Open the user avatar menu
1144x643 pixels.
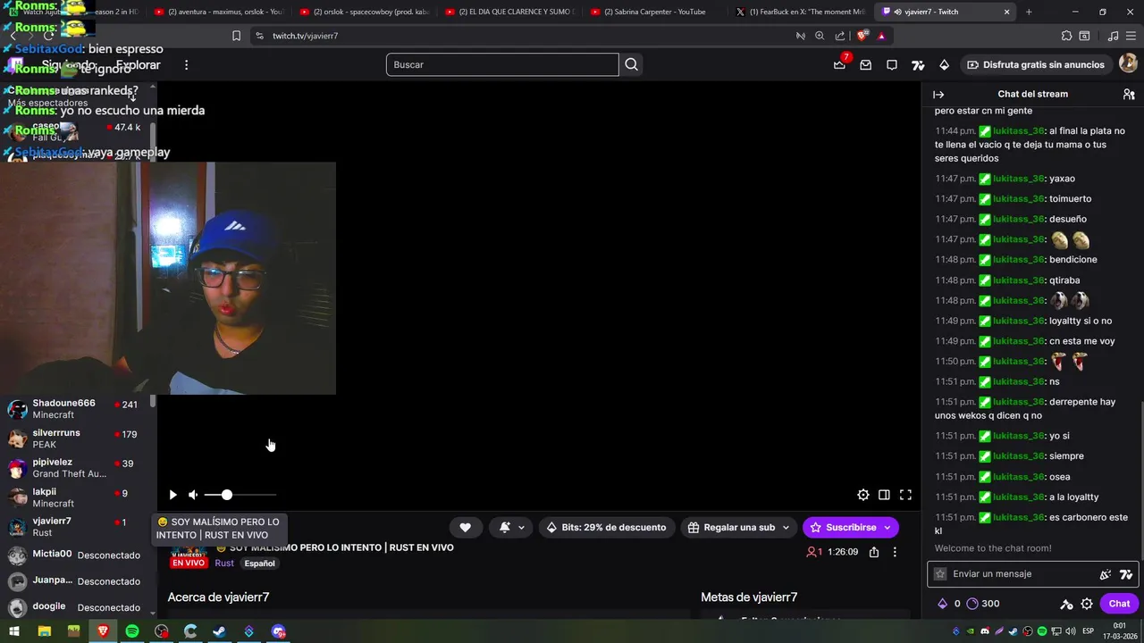(1128, 63)
